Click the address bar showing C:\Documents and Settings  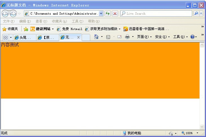(61, 13)
